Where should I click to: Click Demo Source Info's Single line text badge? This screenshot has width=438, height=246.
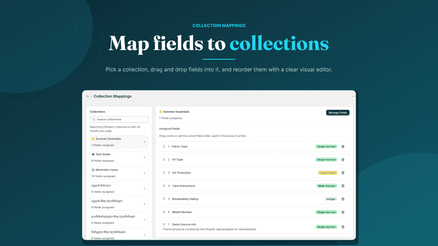point(326,227)
